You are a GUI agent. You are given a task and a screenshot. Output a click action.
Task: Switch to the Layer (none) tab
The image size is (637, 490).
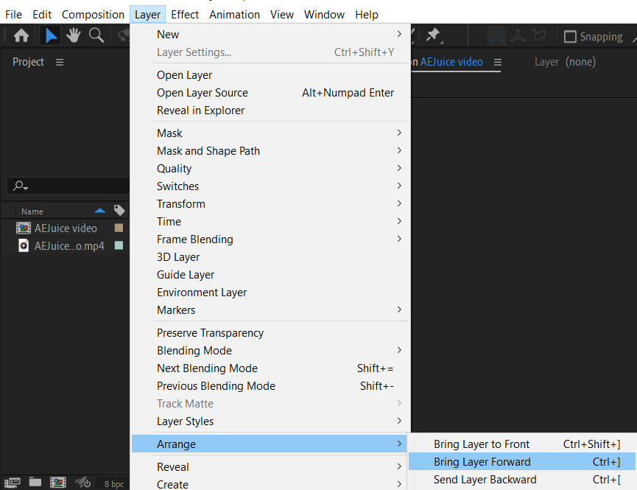[565, 62]
